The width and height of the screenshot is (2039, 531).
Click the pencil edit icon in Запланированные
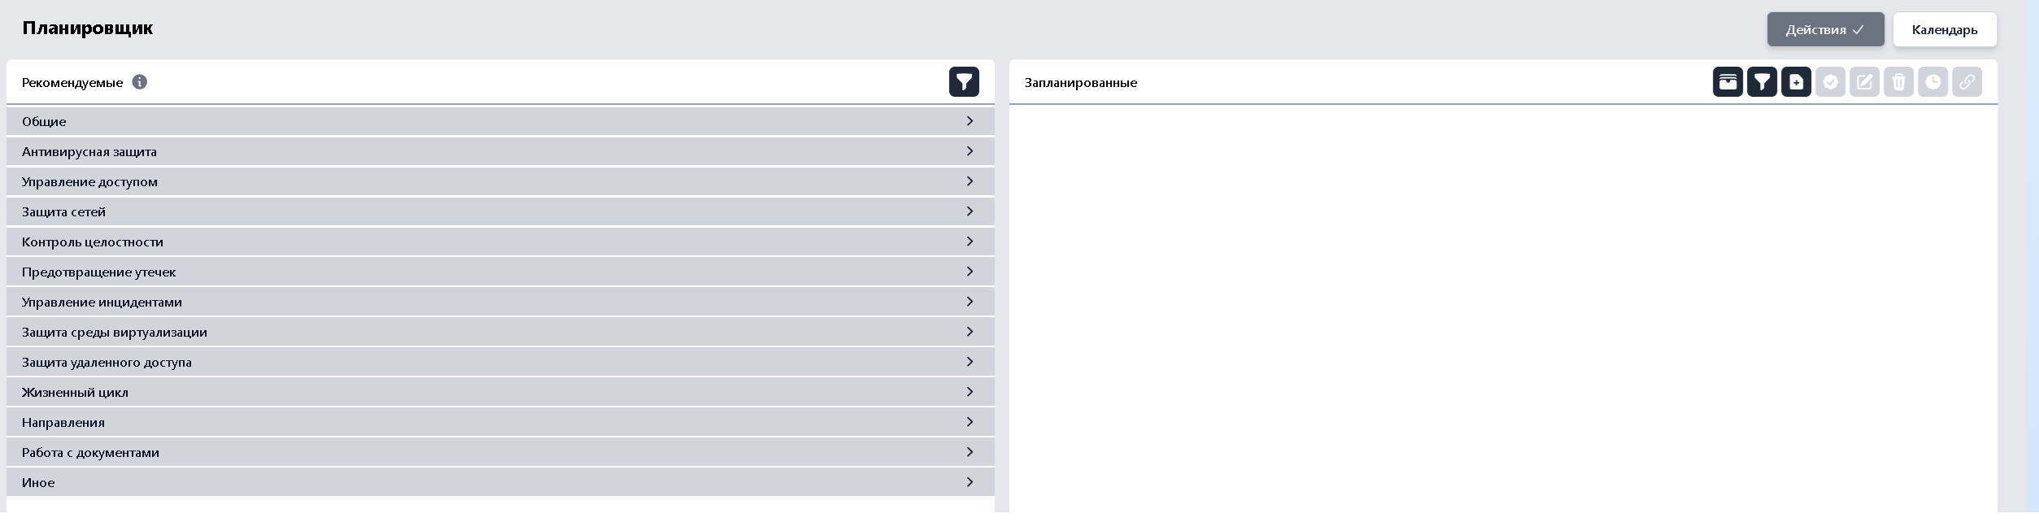pos(1864,82)
